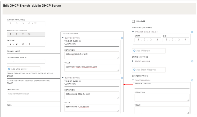Image resolution: width=197 pixels, height=117 pixels.
Task: Click the Tags input field
Action: tap(33, 109)
